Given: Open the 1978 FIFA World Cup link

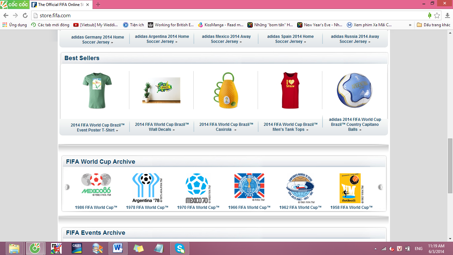Looking at the screenshot, I should click(147, 208).
